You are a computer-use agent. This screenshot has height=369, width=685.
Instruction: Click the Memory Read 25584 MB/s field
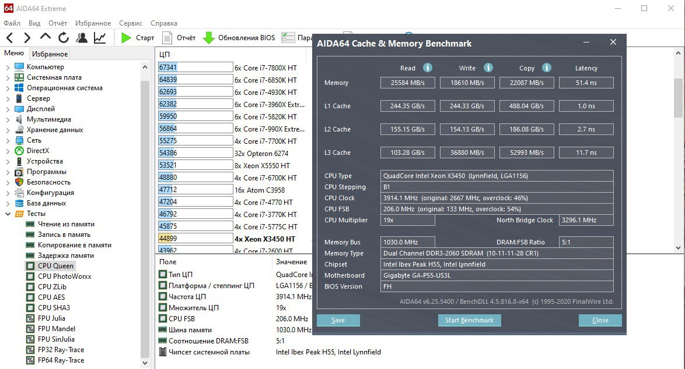tap(408, 83)
